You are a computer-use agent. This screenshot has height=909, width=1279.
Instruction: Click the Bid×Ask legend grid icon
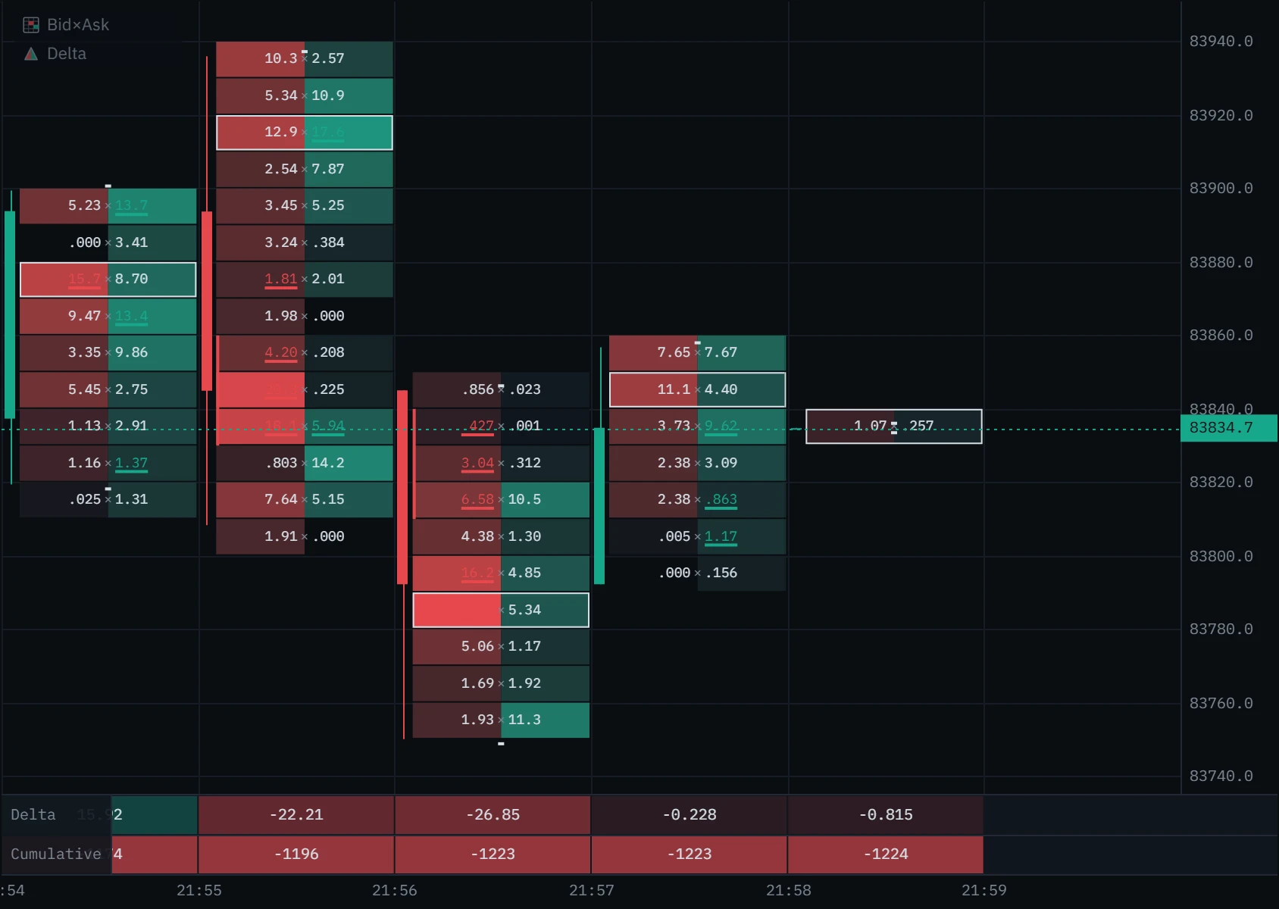(31, 25)
